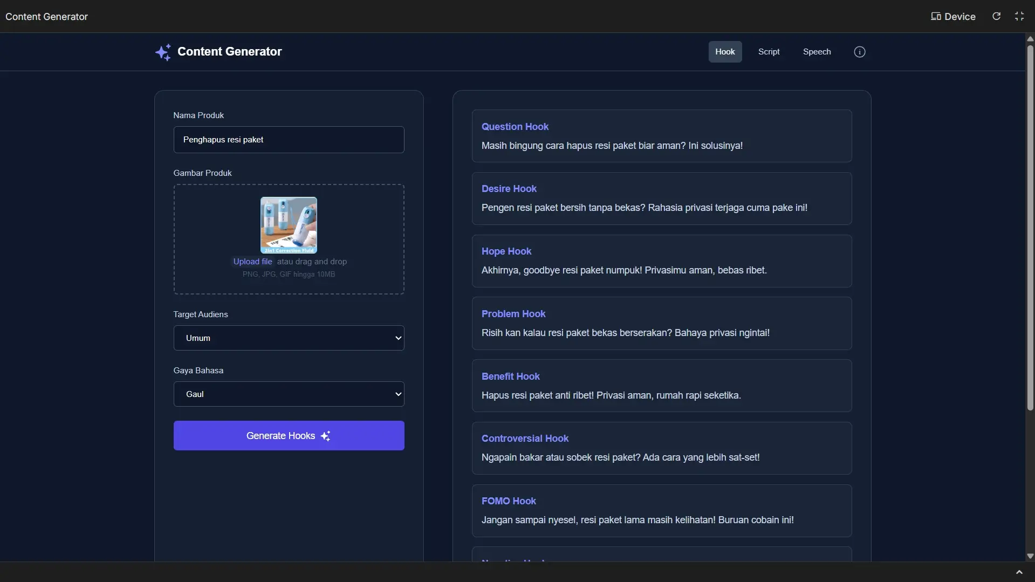Open the Gaya Bahasa dropdown
This screenshot has width=1035, height=582.
(x=289, y=394)
